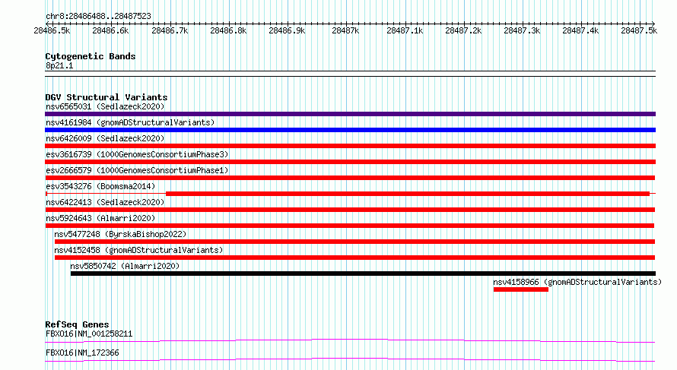Select variant label nsv5850742 (Almarri2020)

[x=125, y=266]
